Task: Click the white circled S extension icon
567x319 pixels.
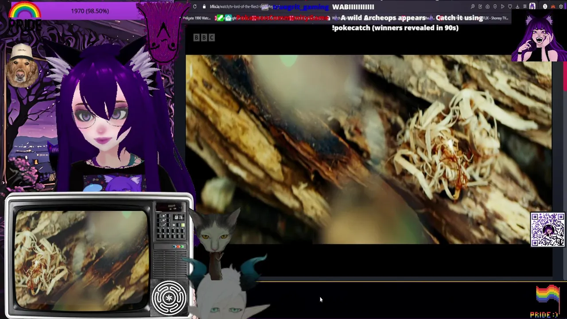Action: [545, 7]
